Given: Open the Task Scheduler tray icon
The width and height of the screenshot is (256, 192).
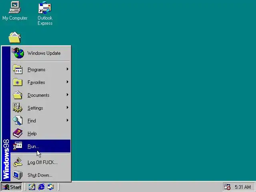Looking at the screenshot, I should [227, 187].
